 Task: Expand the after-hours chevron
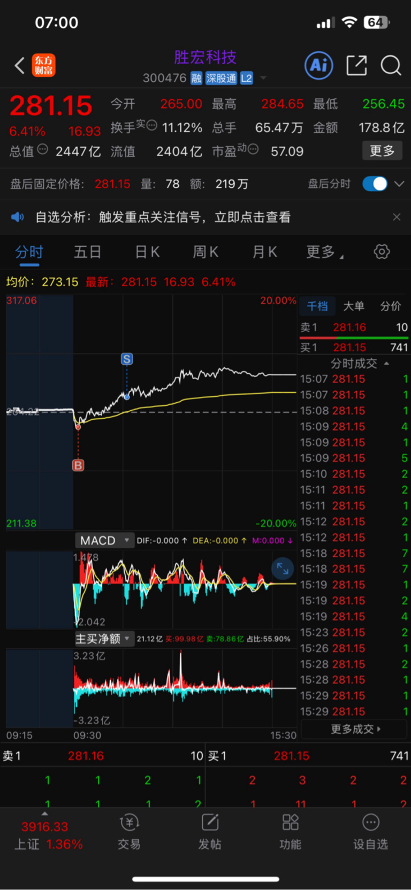coord(399,183)
